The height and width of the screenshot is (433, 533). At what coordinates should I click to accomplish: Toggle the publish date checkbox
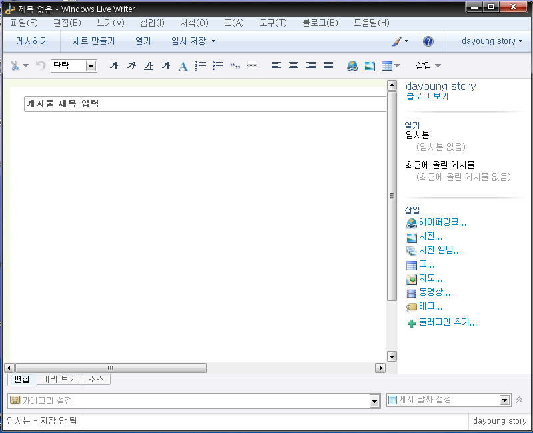coord(392,400)
